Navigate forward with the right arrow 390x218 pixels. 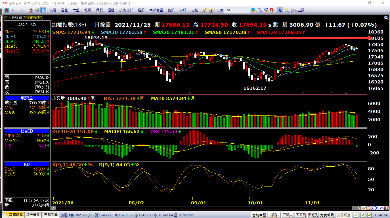click(x=21, y=10)
